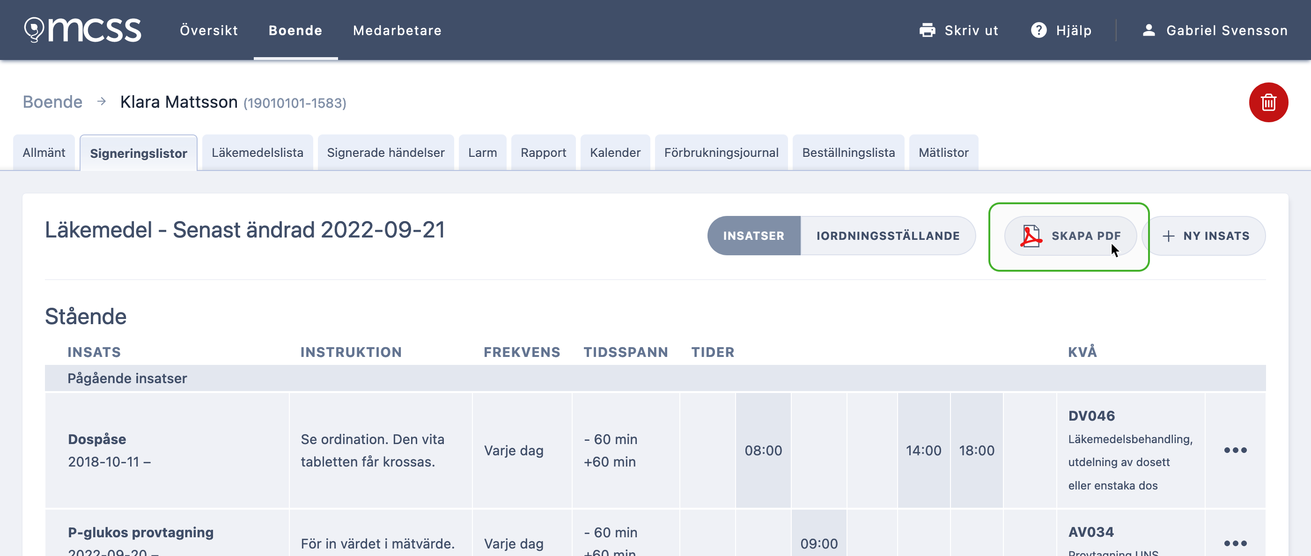Click the Tidsspann column header
This screenshot has width=1311, height=556.
coord(626,352)
